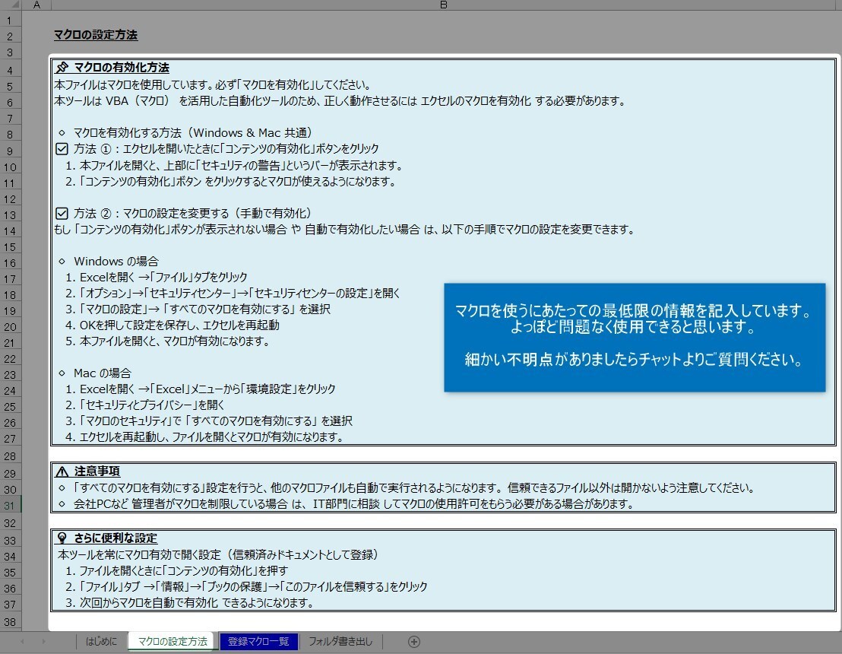This screenshot has height=654, width=842.
Task: Go to the フォルダ書き出し sheet tab
Action: [340, 641]
